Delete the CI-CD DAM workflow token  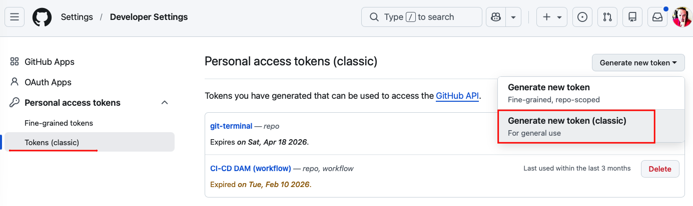click(x=659, y=169)
